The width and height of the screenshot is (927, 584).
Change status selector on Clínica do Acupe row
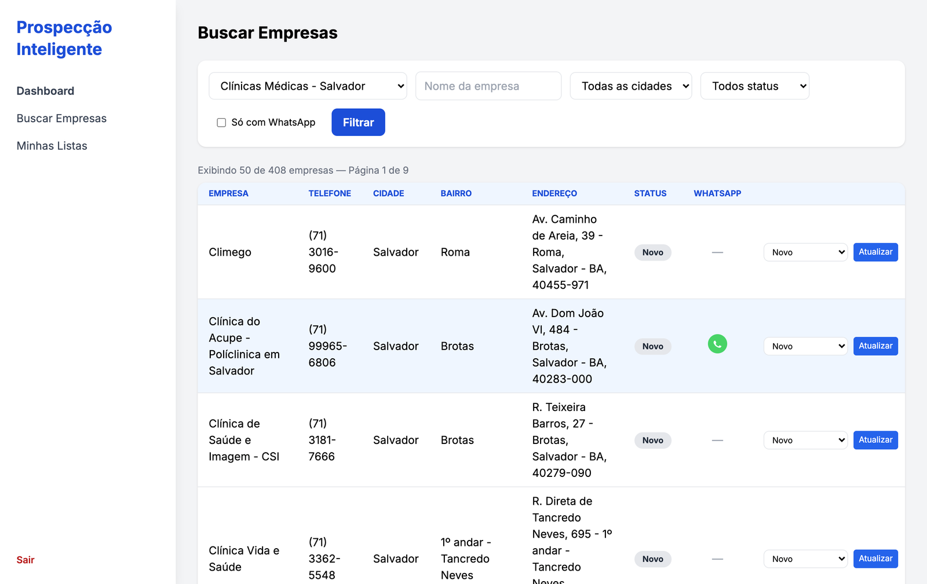click(x=805, y=346)
